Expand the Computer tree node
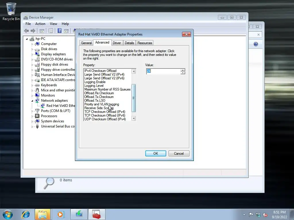This screenshot has height=220, width=294. [32, 44]
